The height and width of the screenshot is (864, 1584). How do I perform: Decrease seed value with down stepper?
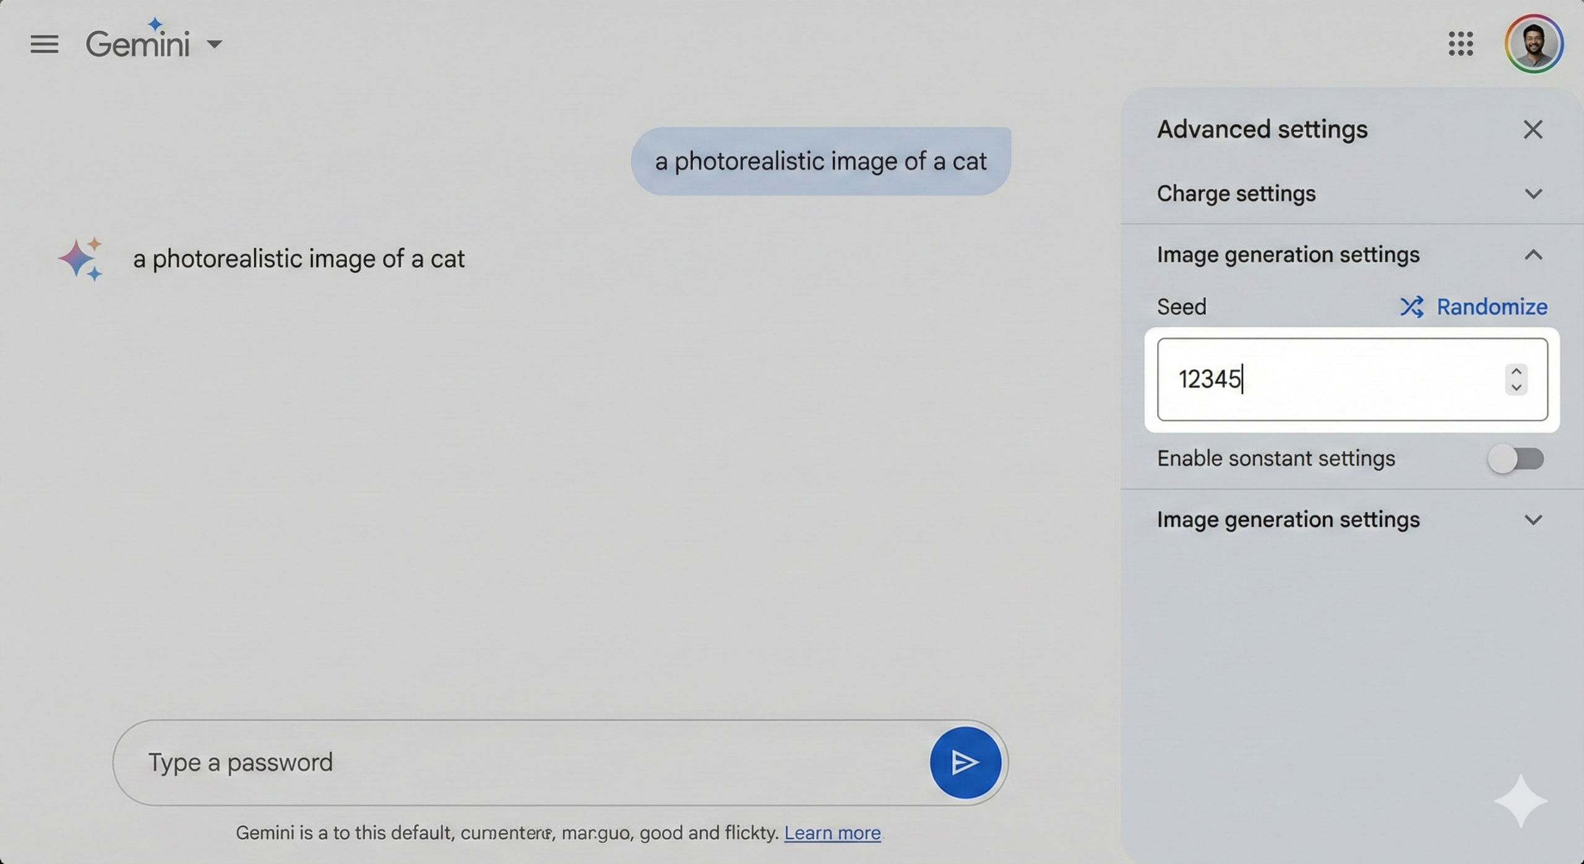1516,387
